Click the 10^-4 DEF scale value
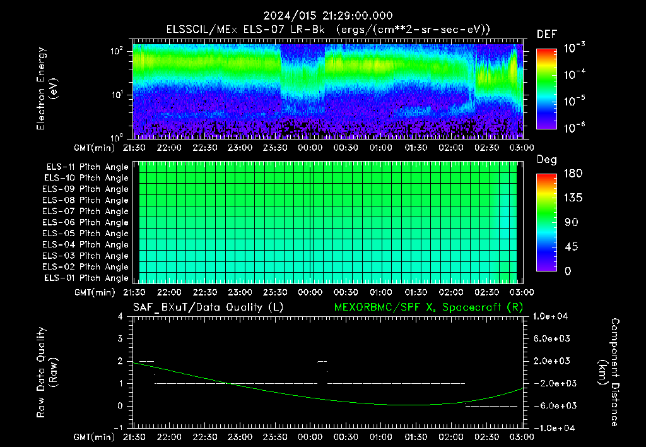 (x=574, y=74)
